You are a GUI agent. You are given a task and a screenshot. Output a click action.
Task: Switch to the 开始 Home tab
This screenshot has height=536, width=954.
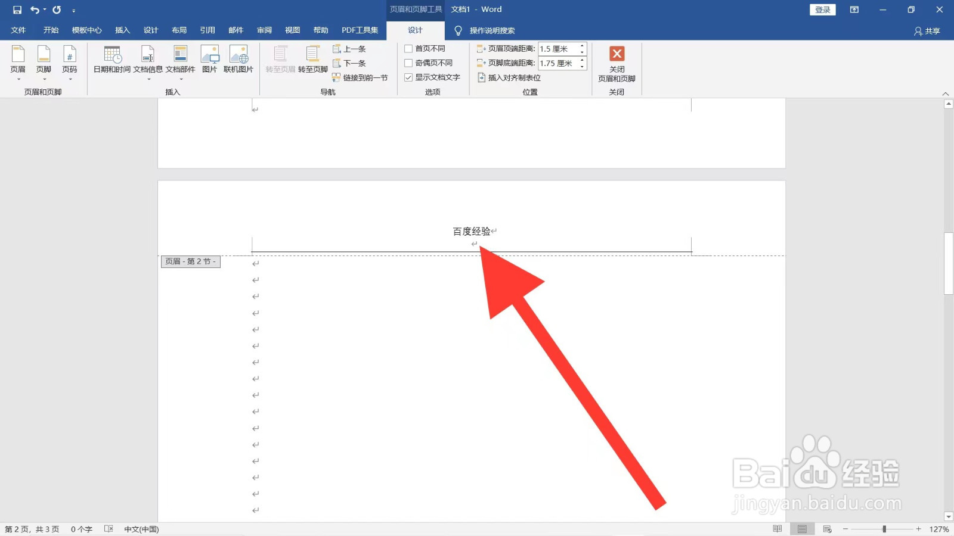pyautogui.click(x=51, y=30)
